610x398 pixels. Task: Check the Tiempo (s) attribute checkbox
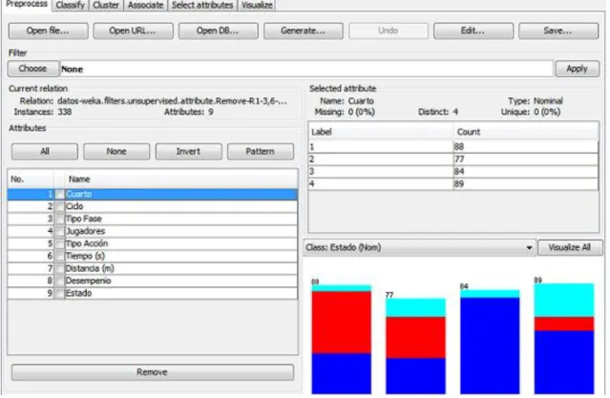(59, 257)
